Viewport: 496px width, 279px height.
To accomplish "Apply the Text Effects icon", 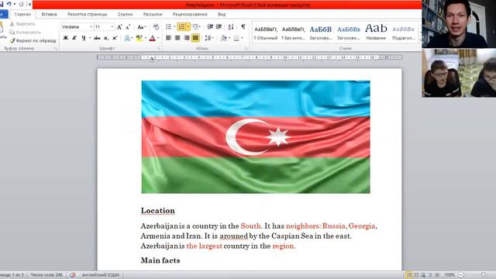I will (x=127, y=38).
